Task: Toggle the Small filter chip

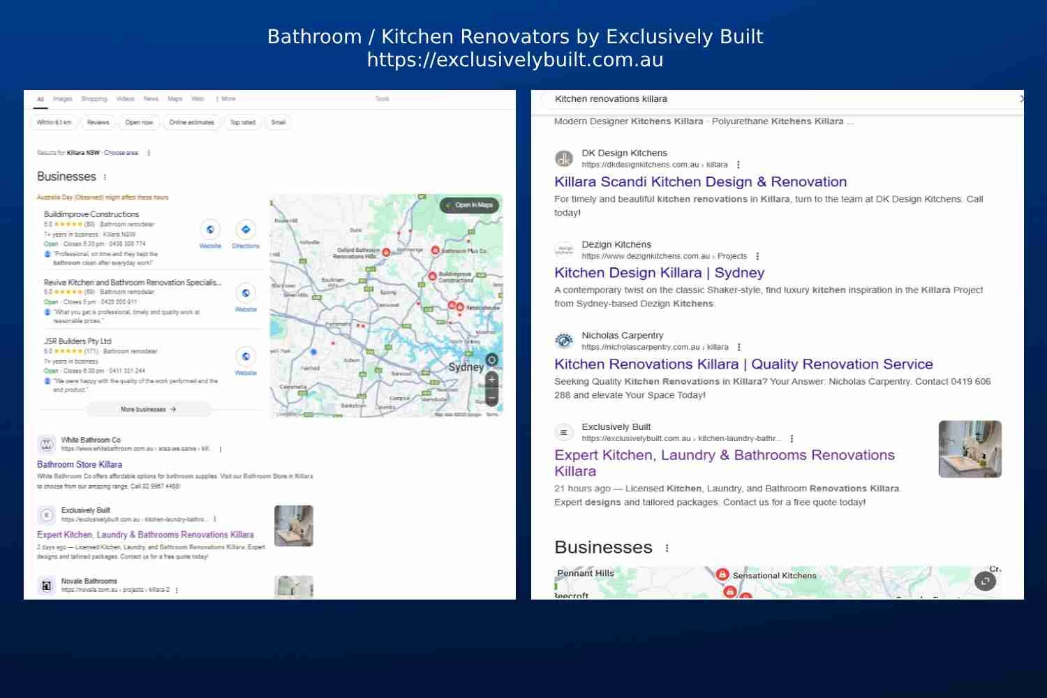Action: 279,122
